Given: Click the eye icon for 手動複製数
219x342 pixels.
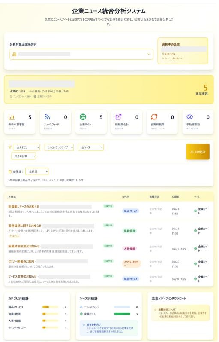Looking at the screenshot, I should tap(189, 117).
